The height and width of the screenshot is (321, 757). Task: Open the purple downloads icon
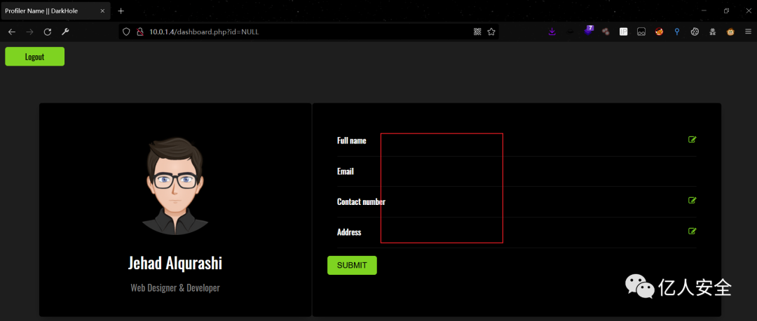point(552,31)
